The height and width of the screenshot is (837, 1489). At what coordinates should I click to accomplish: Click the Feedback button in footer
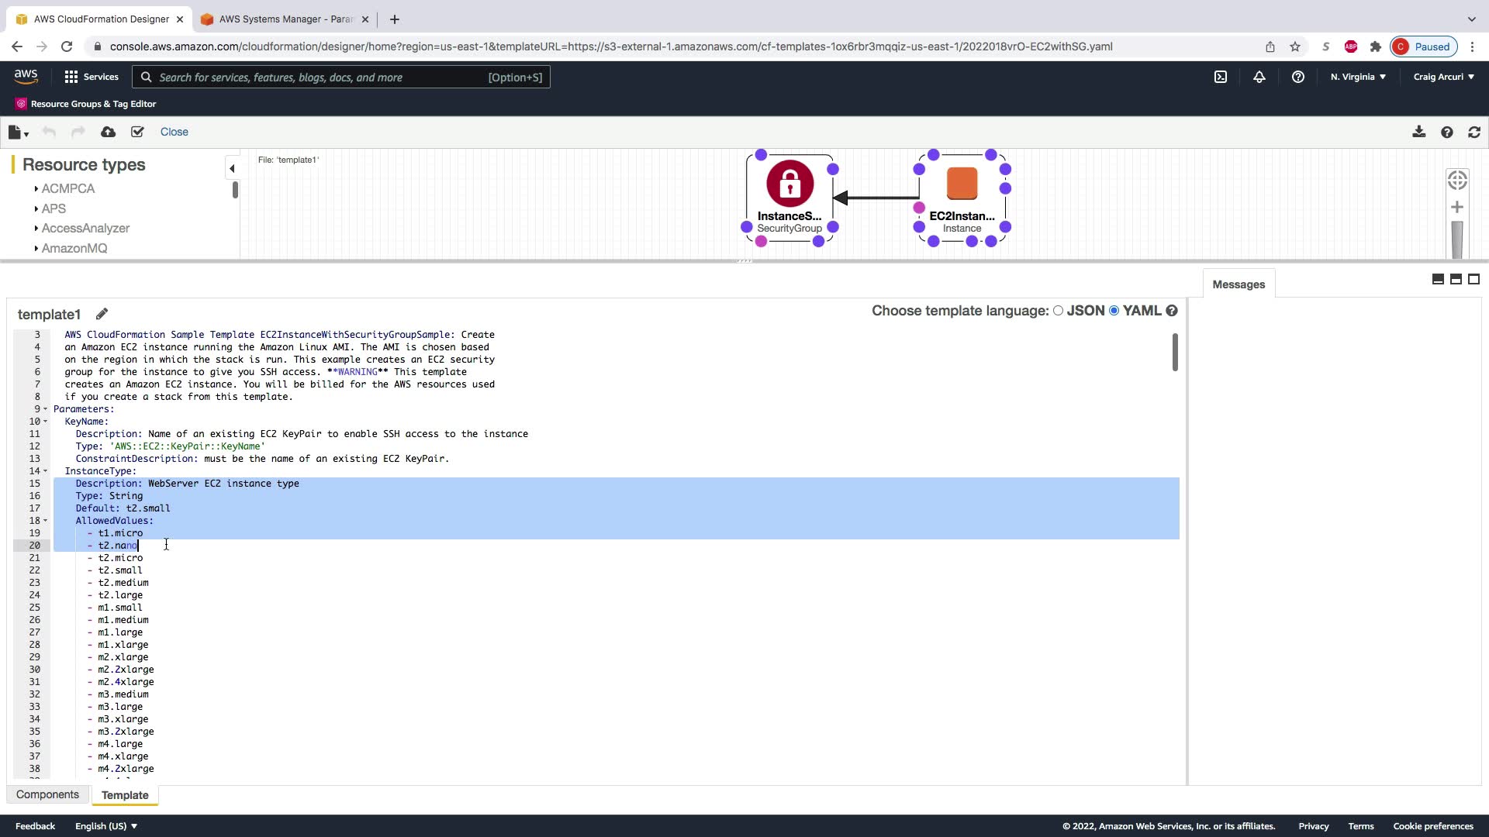coord(35,826)
